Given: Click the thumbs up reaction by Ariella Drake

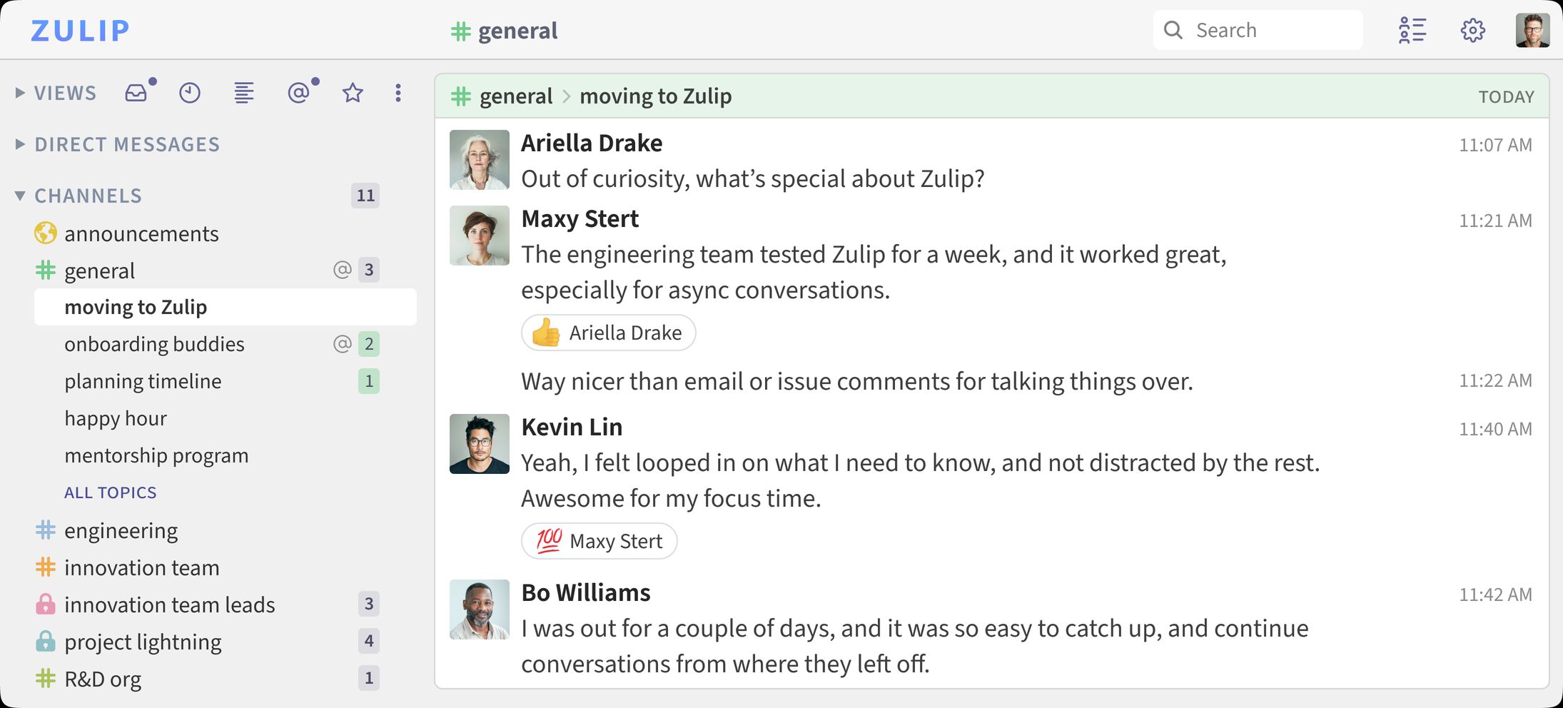Looking at the screenshot, I should coord(608,333).
